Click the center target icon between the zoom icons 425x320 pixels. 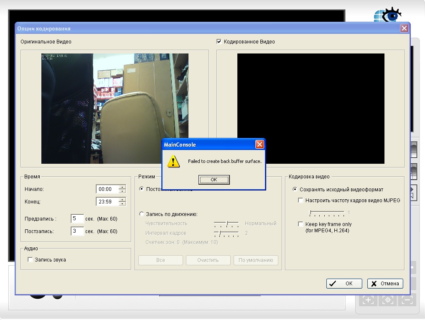(388, 300)
